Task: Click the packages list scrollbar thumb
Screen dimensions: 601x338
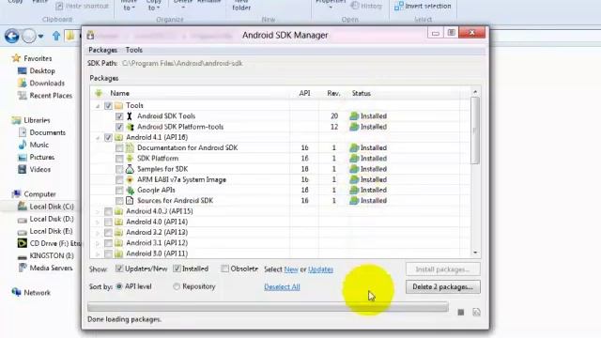Action: 475,131
